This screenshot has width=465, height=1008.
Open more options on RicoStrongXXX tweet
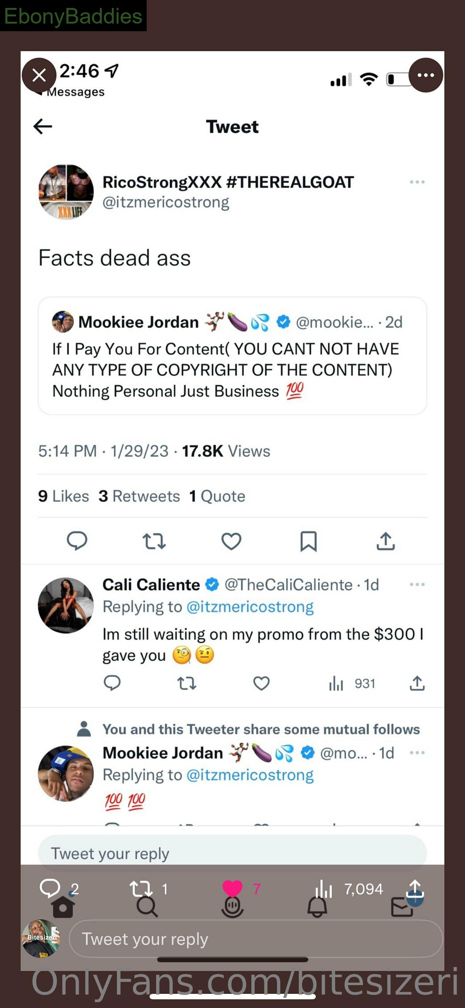coord(417,182)
